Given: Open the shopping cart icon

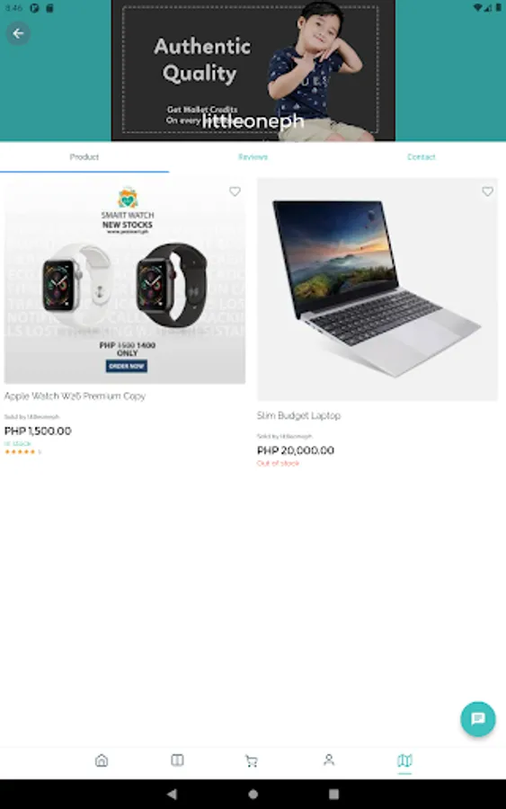Looking at the screenshot, I should 251,760.
